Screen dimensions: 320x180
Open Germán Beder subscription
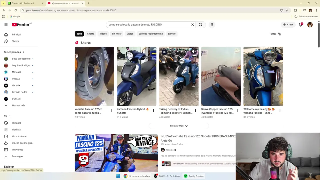coord(19,92)
